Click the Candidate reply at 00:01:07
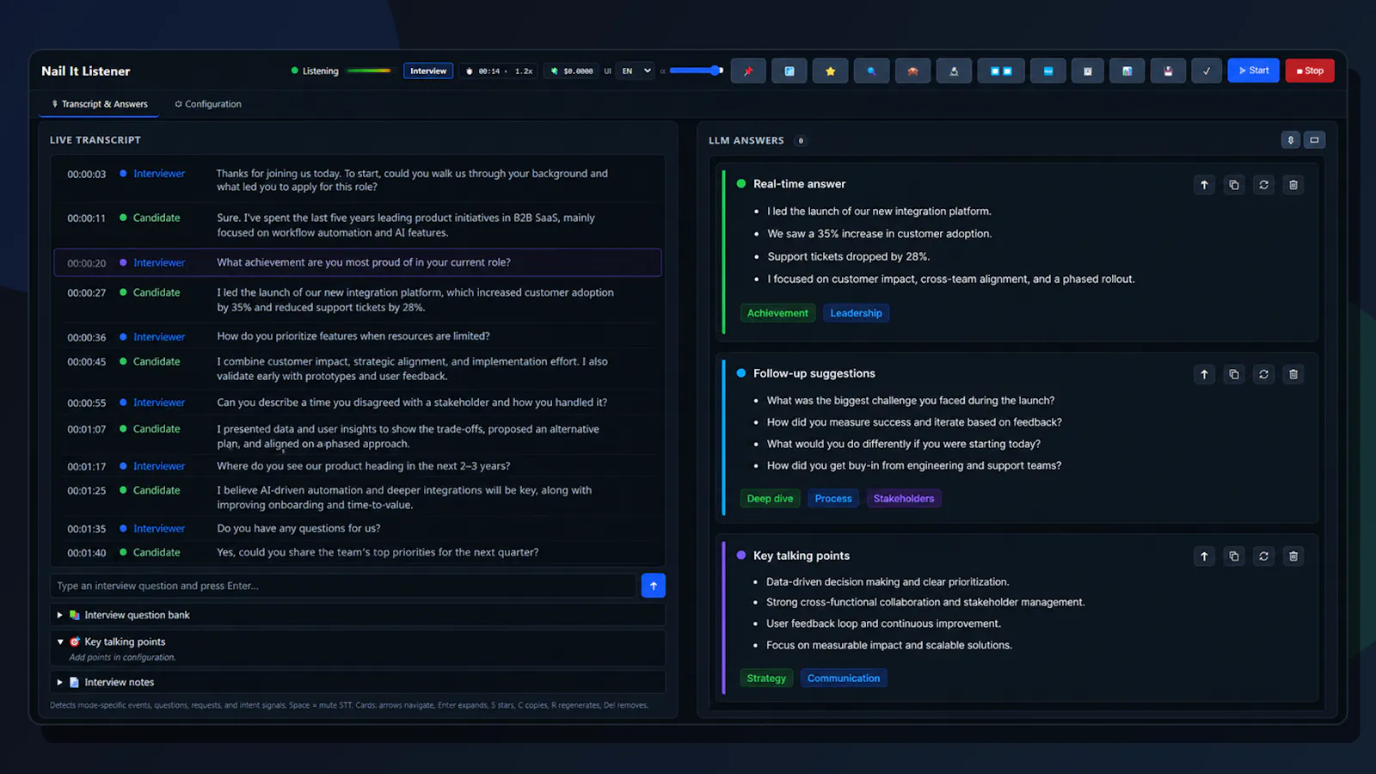The height and width of the screenshot is (774, 1376). [358, 436]
